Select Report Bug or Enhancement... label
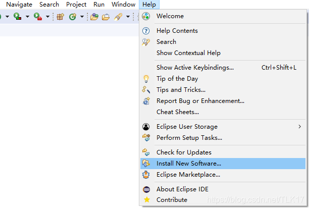309x209 pixels. [200, 101]
